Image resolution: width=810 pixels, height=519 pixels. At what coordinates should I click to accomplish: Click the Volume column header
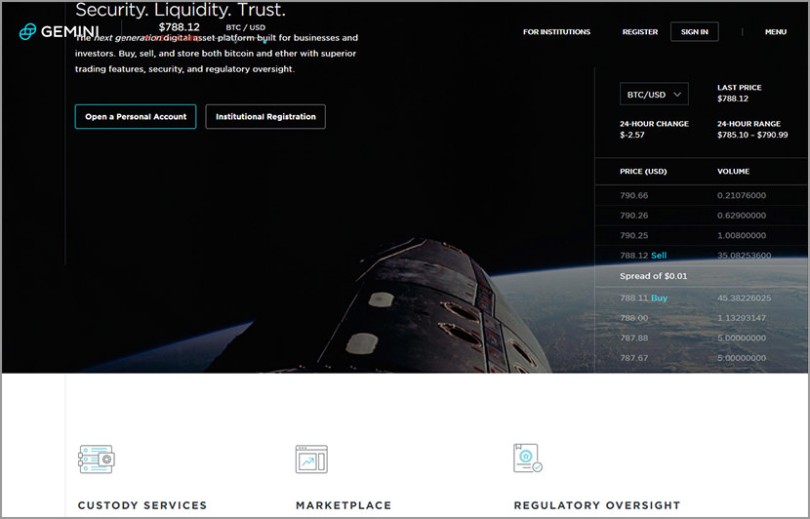pyautogui.click(x=733, y=172)
